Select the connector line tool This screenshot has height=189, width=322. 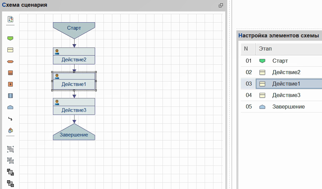(10, 119)
